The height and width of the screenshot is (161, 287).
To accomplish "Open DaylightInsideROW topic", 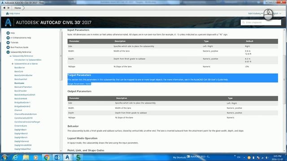I will pyautogui.click(x=23, y=145).
